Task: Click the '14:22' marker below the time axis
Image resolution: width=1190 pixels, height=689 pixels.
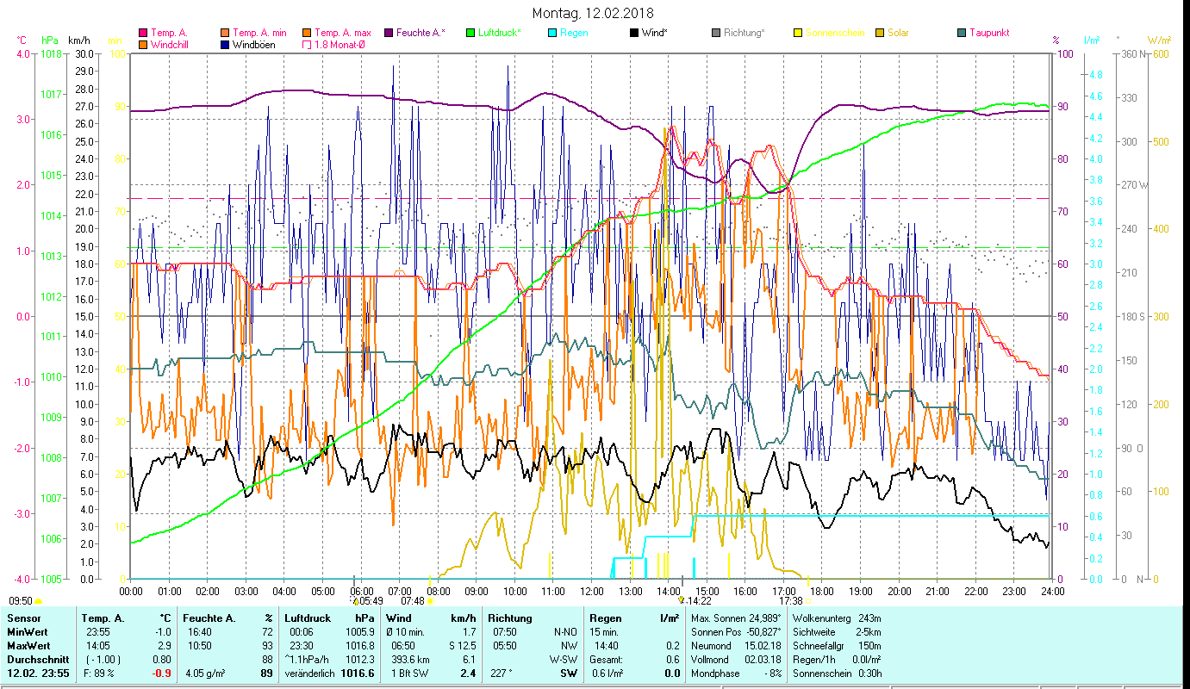Action: pyautogui.click(x=699, y=600)
